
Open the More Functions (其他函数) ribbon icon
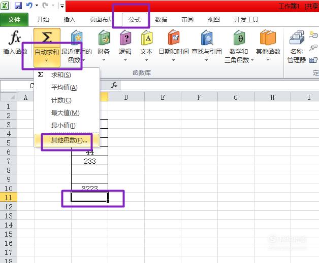pyautogui.click(x=268, y=37)
